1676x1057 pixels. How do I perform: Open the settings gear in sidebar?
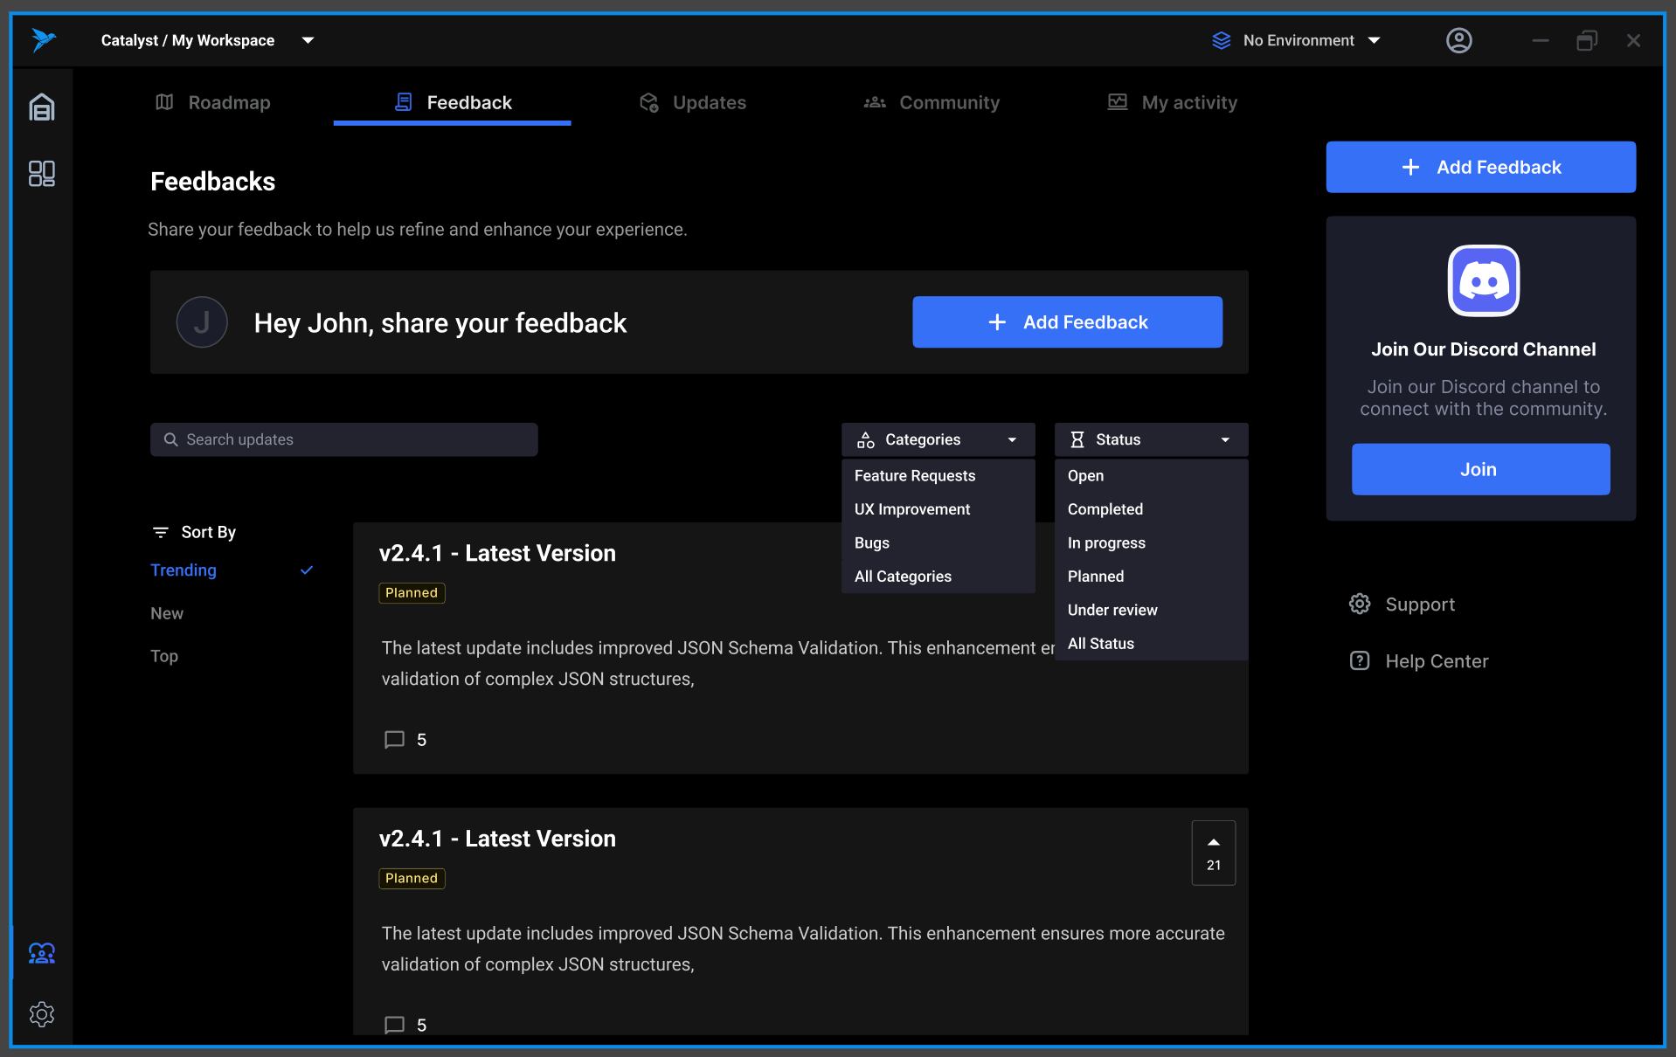(42, 1014)
